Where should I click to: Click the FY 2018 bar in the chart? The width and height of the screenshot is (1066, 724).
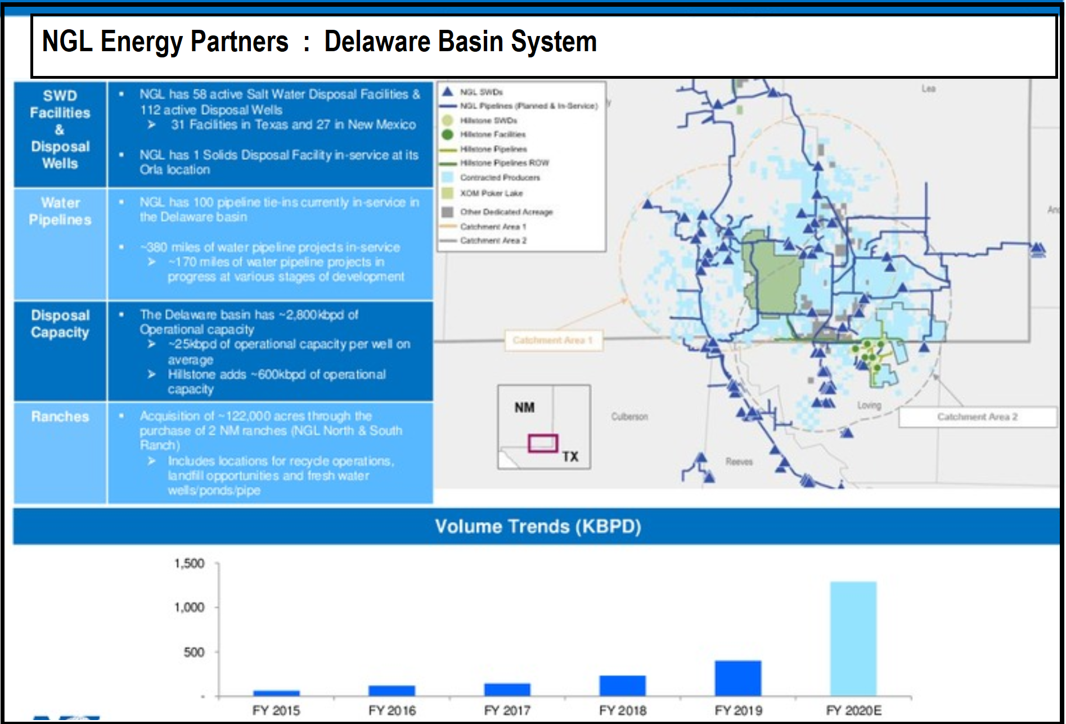(x=623, y=686)
